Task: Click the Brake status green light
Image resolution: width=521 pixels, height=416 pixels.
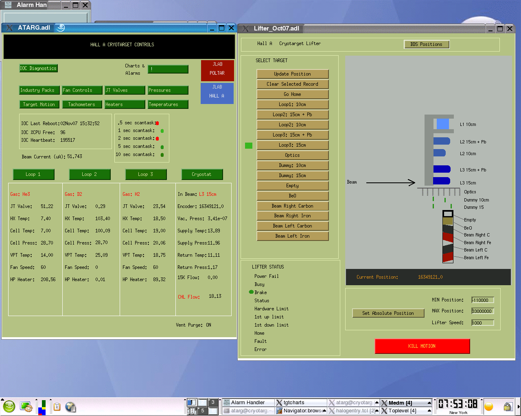Action: click(251, 292)
